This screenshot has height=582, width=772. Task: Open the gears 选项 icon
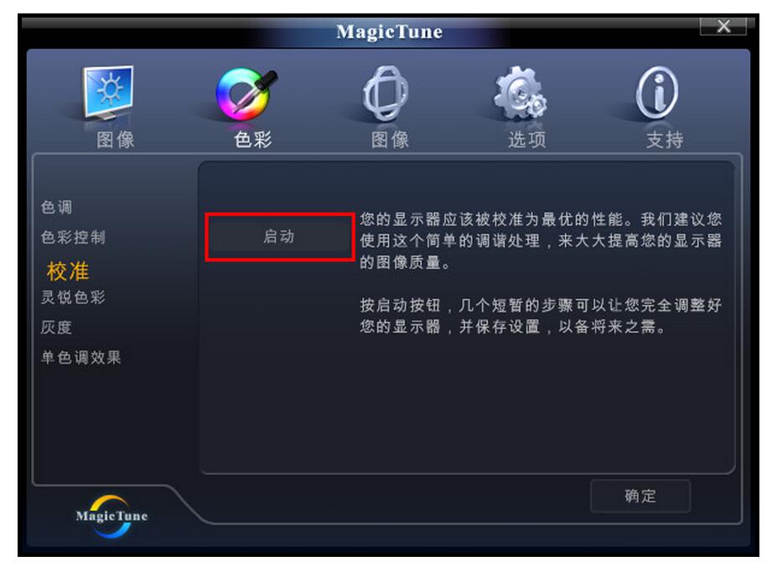(x=521, y=93)
